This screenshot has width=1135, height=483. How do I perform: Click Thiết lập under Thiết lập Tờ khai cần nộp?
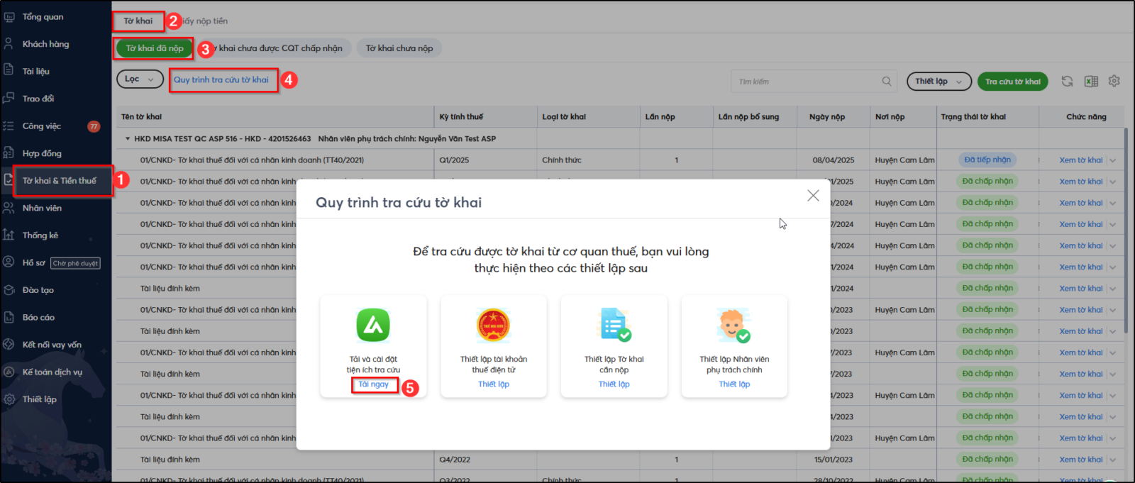pyautogui.click(x=614, y=384)
